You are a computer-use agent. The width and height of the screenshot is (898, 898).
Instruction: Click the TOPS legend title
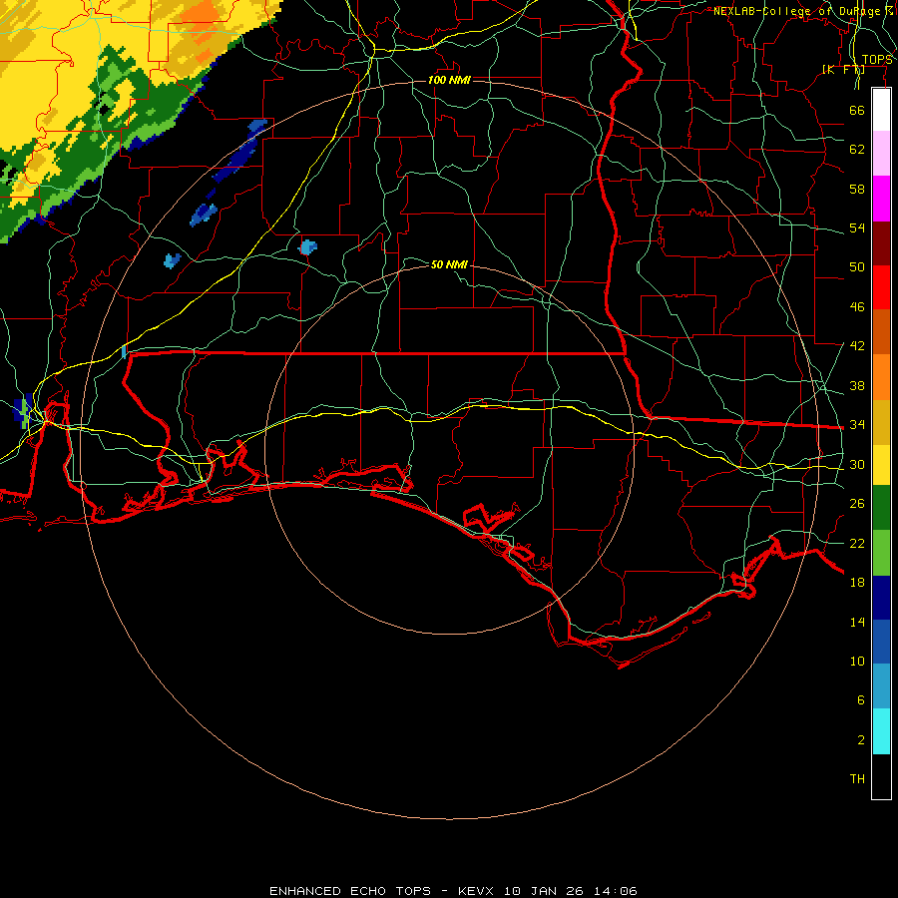pyautogui.click(x=877, y=60)
